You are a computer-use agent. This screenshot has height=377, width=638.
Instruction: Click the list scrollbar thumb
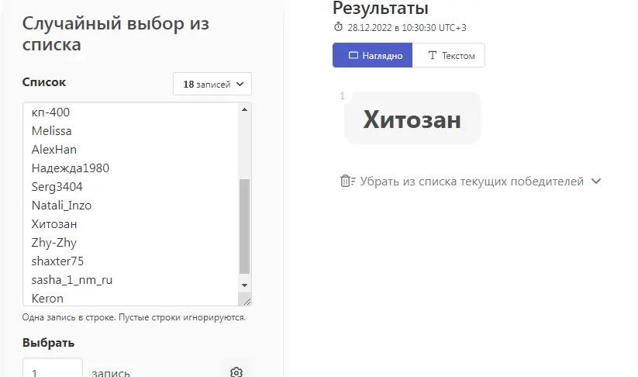(244, 227)
